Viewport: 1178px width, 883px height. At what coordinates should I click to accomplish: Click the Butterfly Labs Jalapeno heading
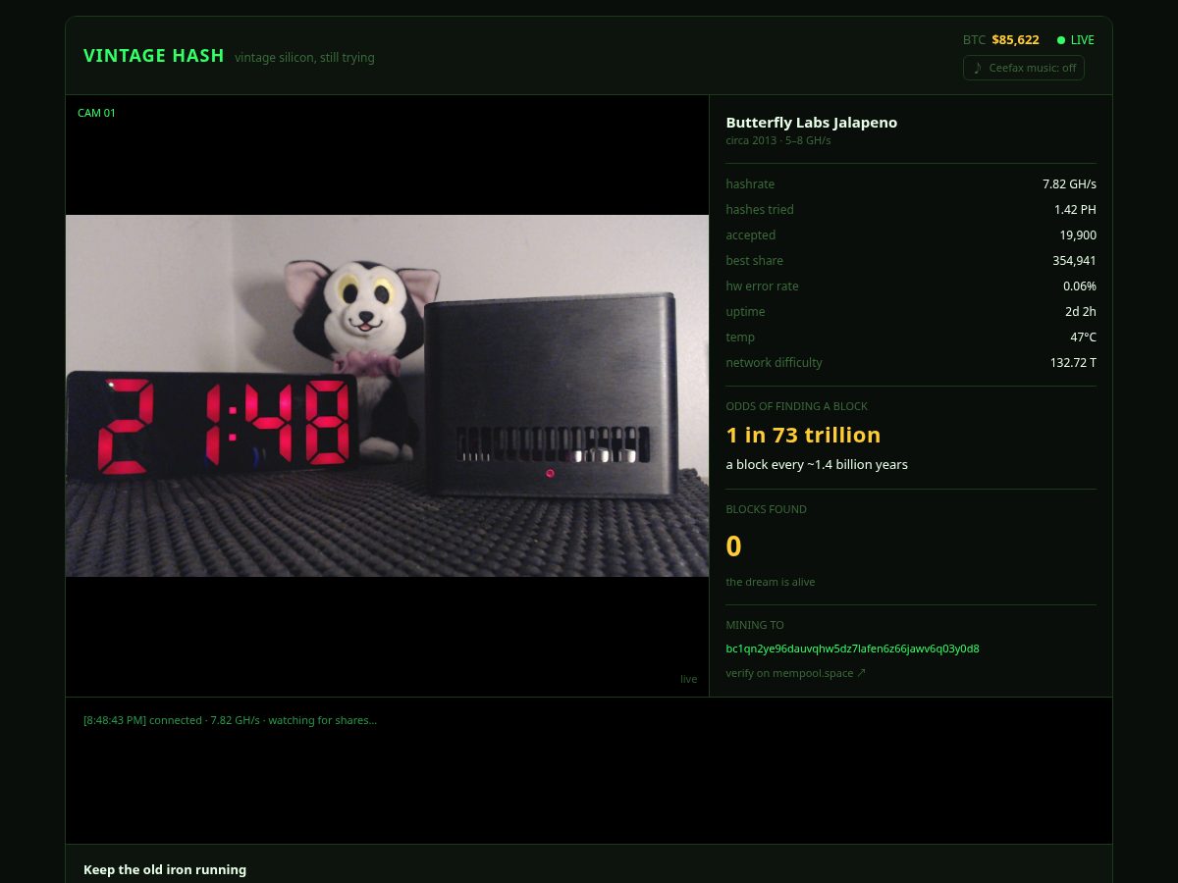pyautogui.click(x=812, y=123)
